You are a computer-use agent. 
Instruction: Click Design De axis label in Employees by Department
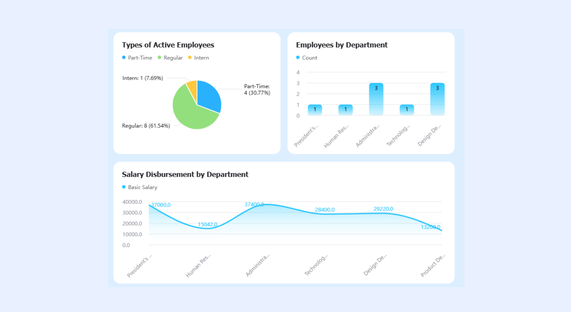point(429,135)
